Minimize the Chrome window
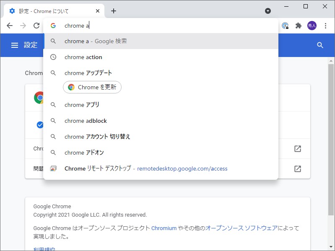 286,6
